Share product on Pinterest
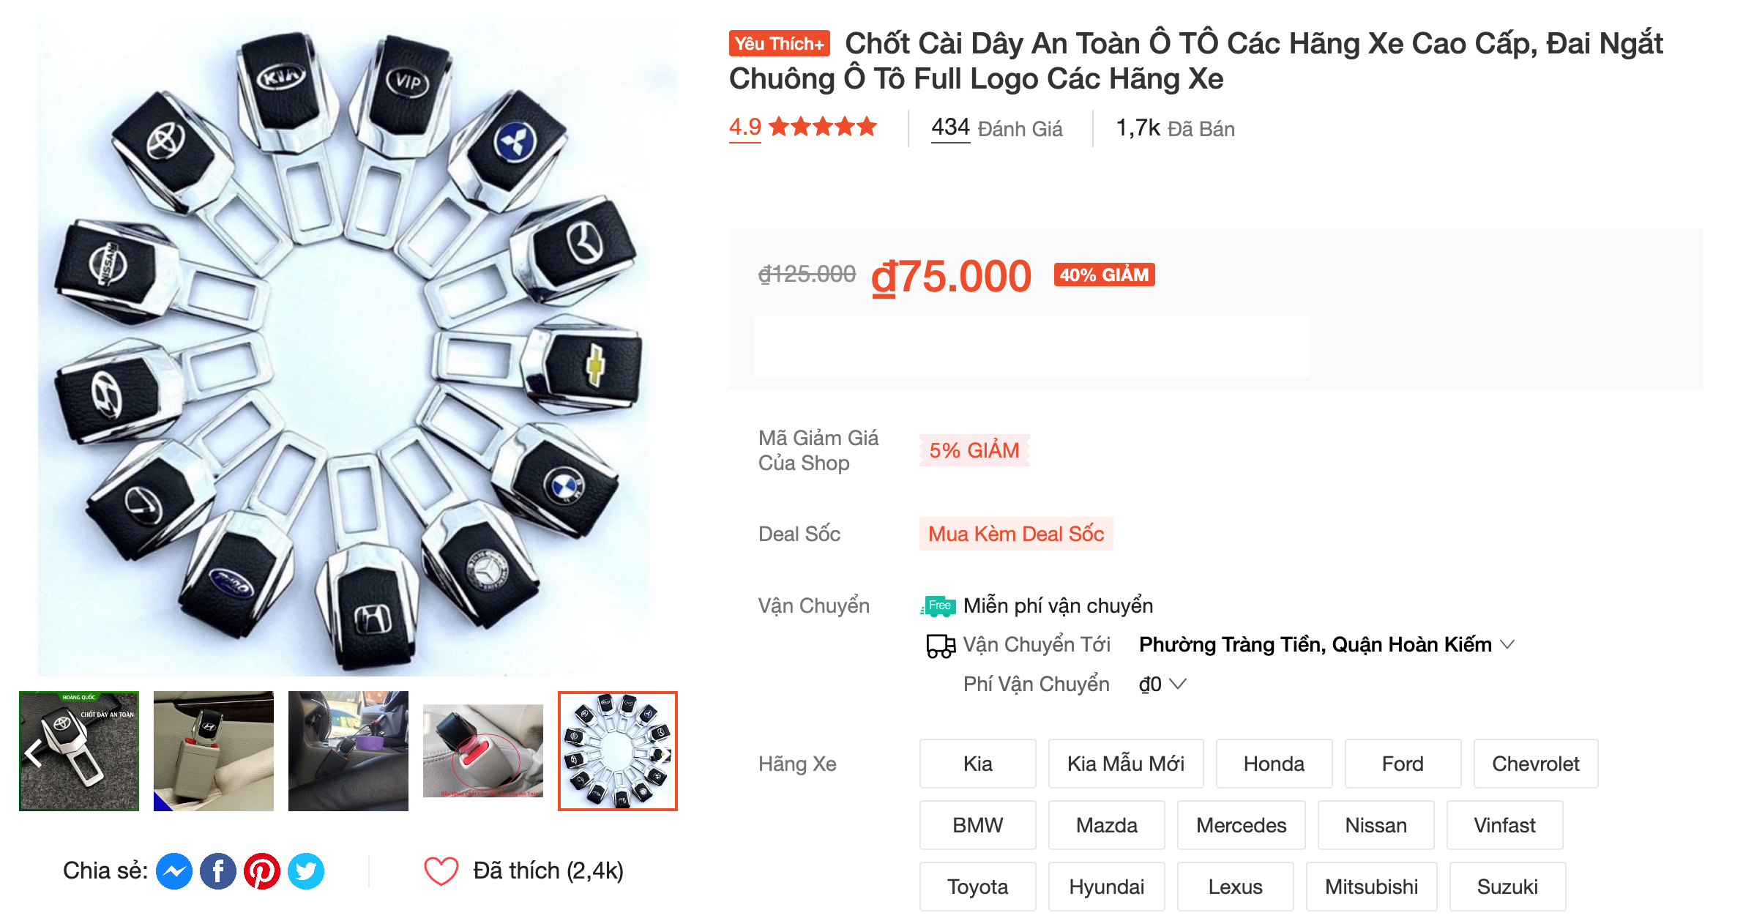 262,871
